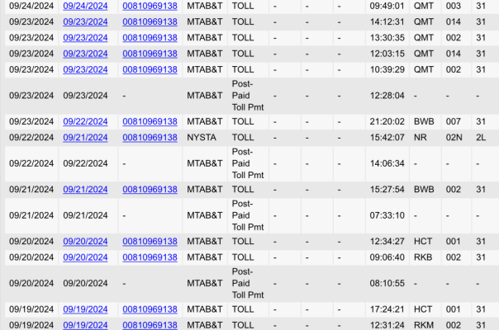Click tag number link in the NYSTA row
Screen dimensions: 499x330
click(x=150, y=137)
